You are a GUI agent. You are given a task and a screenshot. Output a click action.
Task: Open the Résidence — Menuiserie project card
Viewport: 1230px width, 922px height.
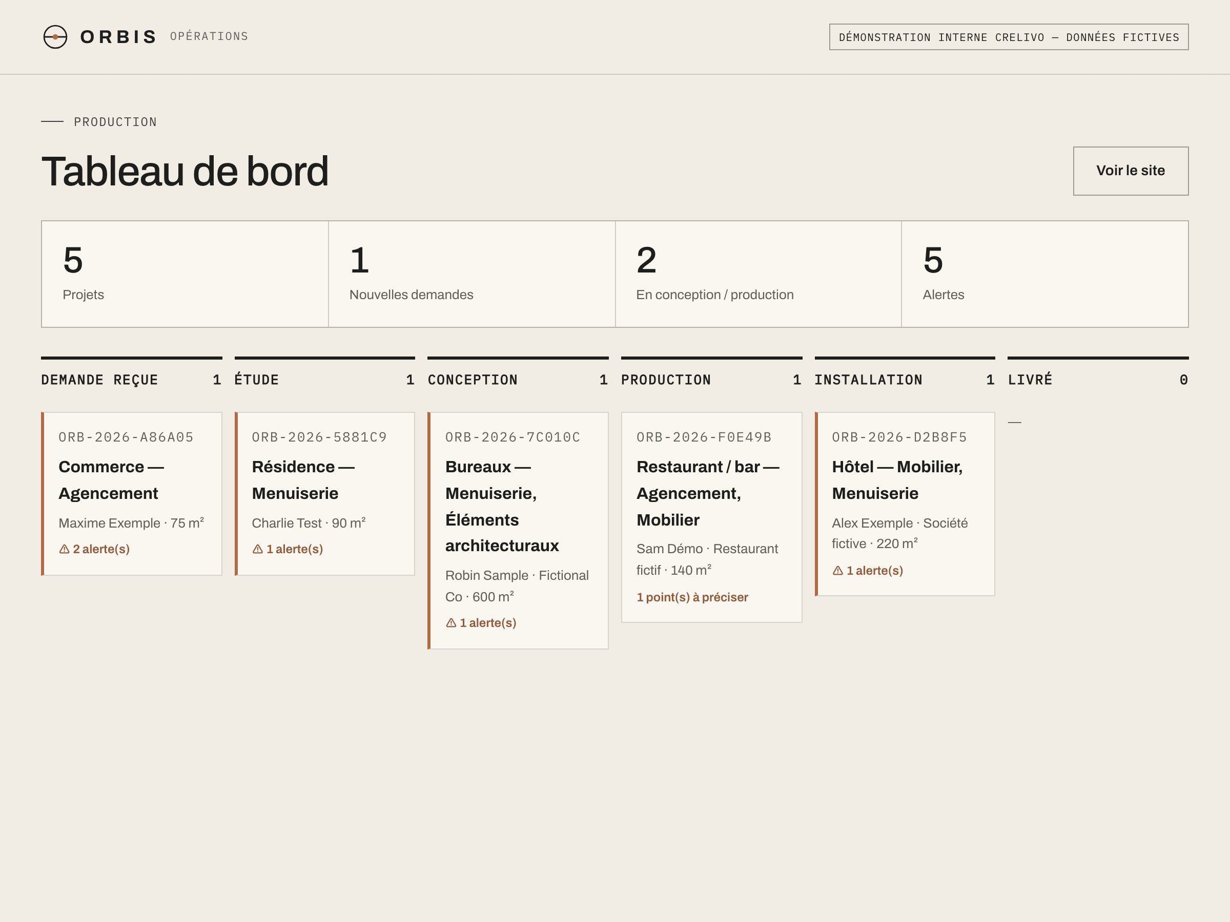click(325, 493)
